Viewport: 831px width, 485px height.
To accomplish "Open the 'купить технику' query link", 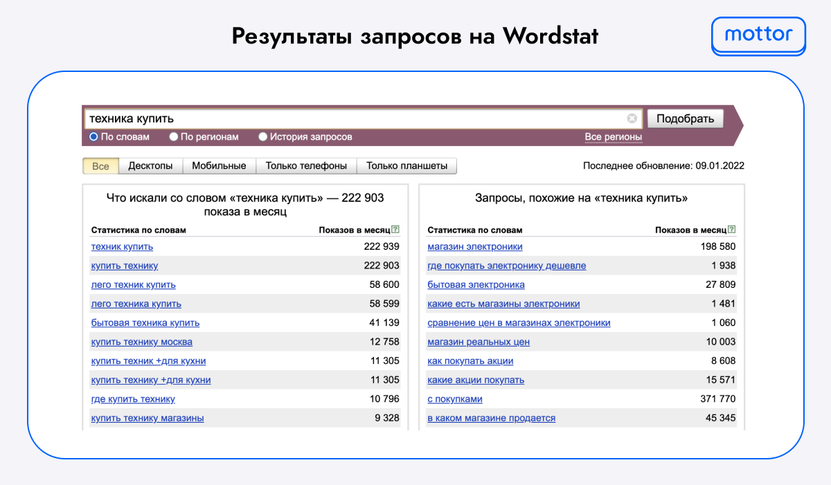I will (125, 266).
